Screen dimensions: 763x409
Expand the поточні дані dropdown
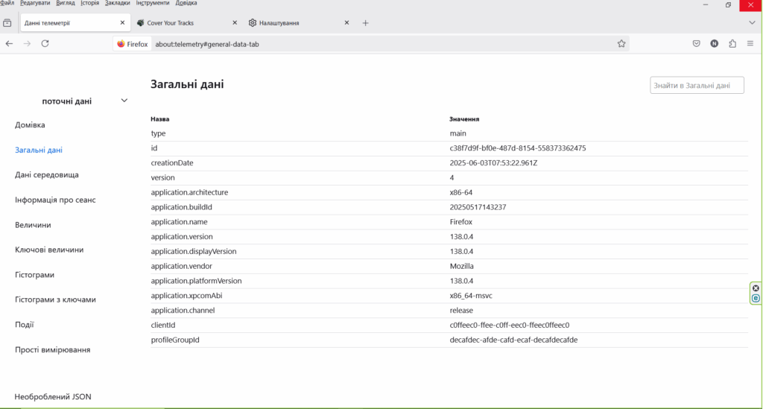pyautogui.click(x=124, y=101)
